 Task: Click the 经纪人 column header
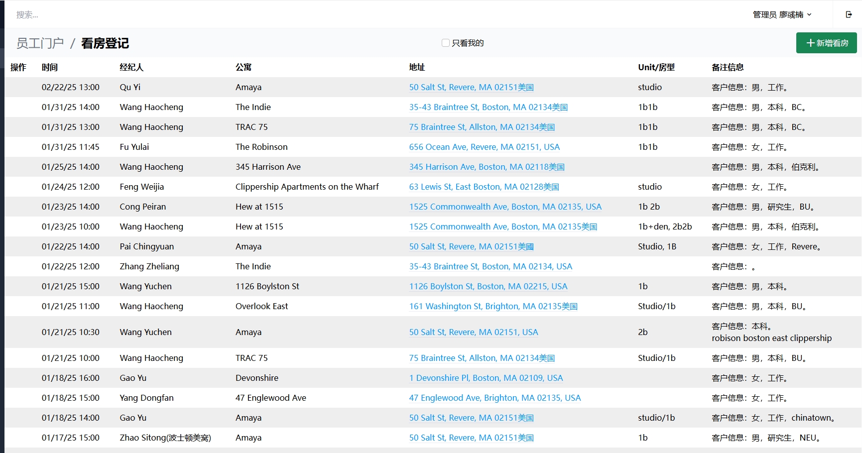(x=131, y=67)
